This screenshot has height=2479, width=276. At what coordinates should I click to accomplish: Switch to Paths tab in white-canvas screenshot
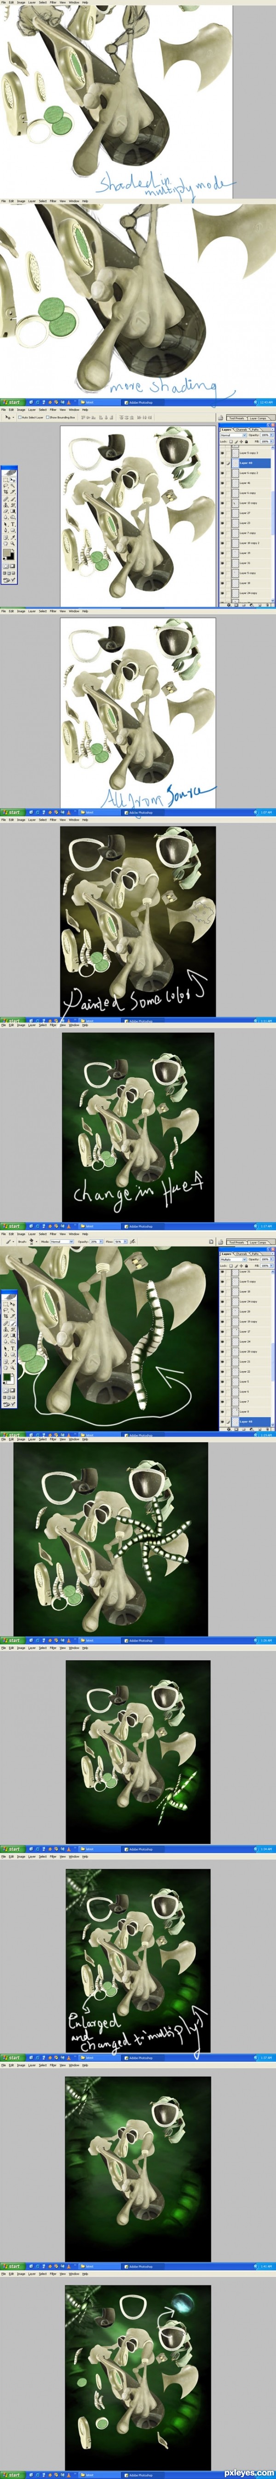point(255,430)
